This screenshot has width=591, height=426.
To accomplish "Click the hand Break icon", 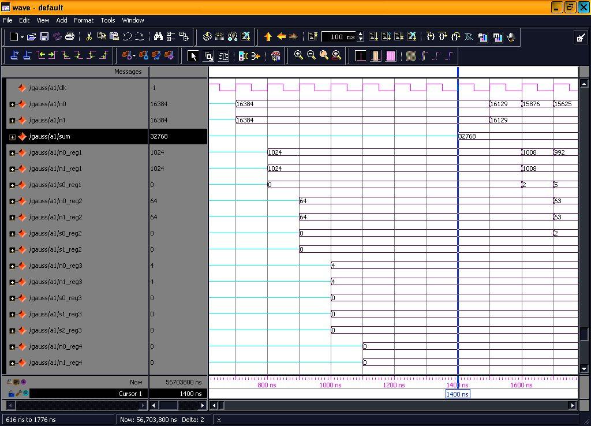I will pos(511,37).
